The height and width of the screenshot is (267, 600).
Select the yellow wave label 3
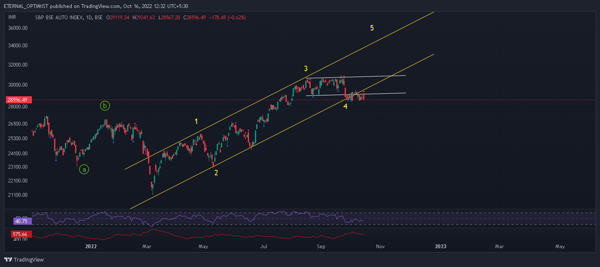click(305, 68)
